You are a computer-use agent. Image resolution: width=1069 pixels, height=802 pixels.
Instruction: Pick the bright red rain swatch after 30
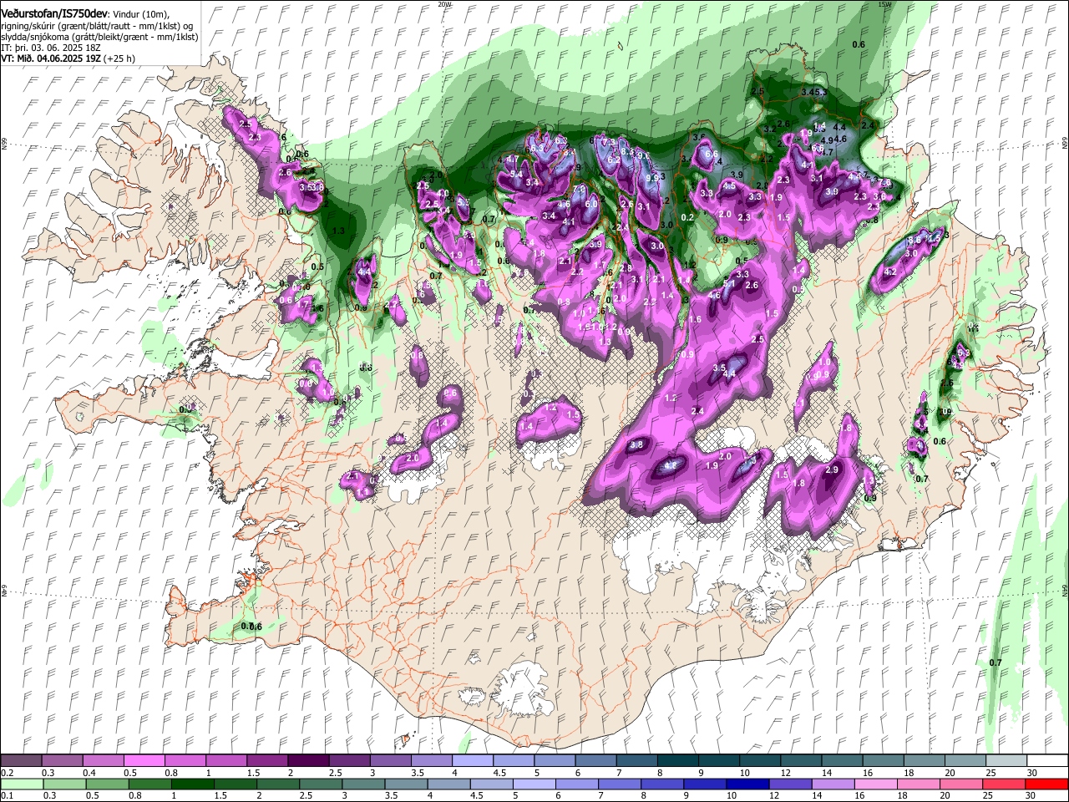pyautogui.click(x=1047, y=784)
